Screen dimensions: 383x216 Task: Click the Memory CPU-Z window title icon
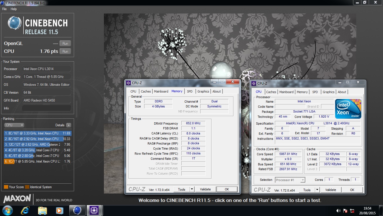click(128, 83)
